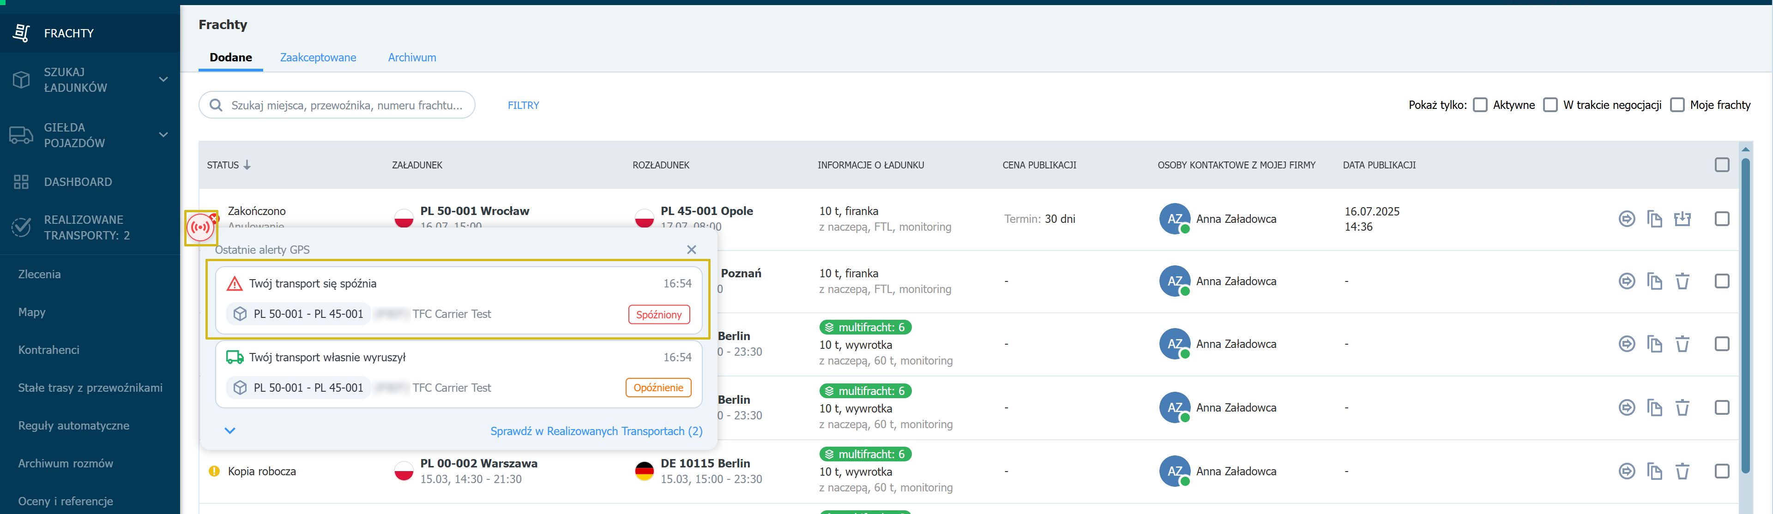The height and width of the screenshot is (514, 1773).
Task: Click the CENA PUBLIKACJI column header
Action: pos(1038,165)
